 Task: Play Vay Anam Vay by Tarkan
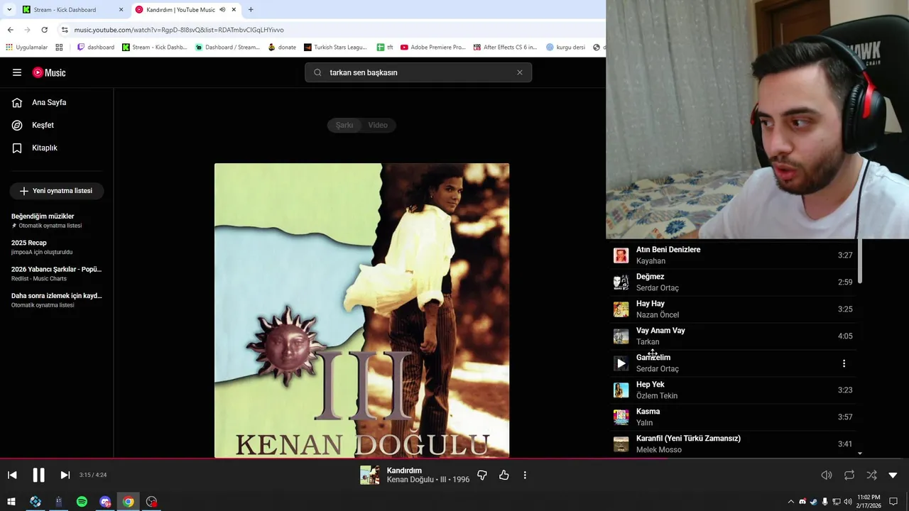click(x=734, y=336)
